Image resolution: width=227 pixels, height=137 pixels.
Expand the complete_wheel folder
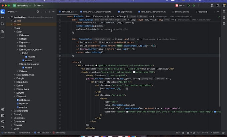tap(15, 75)
